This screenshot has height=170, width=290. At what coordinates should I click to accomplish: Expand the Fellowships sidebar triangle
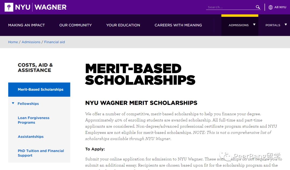tap(13, 103)
